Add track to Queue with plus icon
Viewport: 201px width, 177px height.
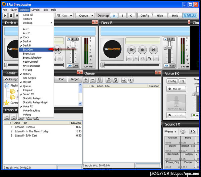click(x=86, y=80)
